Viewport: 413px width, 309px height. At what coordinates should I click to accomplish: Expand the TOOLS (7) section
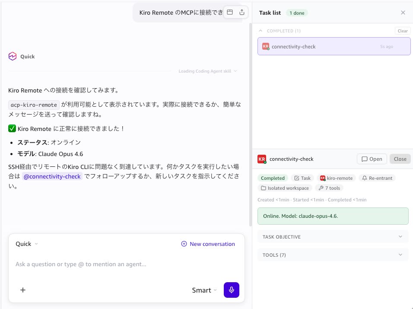(x=333, y=255)
